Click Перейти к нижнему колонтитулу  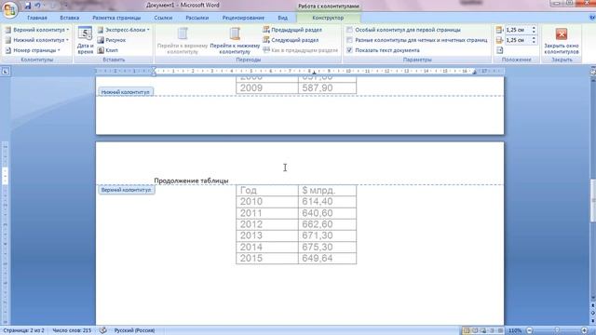(x=235, y=40)
